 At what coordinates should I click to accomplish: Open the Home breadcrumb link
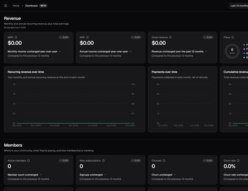tap(16, 6)
